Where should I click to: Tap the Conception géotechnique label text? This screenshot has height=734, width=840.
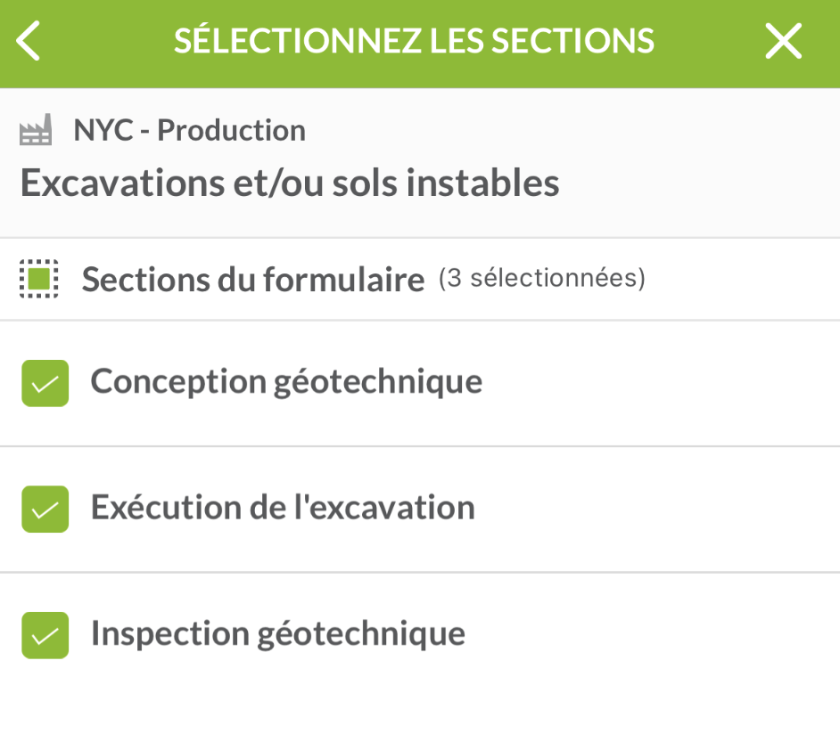point(286,381)
